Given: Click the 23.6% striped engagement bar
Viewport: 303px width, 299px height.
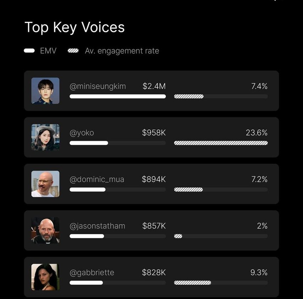Looking at the screenshot, I should 221,143.
